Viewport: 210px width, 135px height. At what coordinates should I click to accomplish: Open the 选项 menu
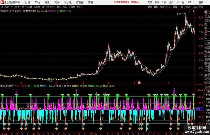171,2
